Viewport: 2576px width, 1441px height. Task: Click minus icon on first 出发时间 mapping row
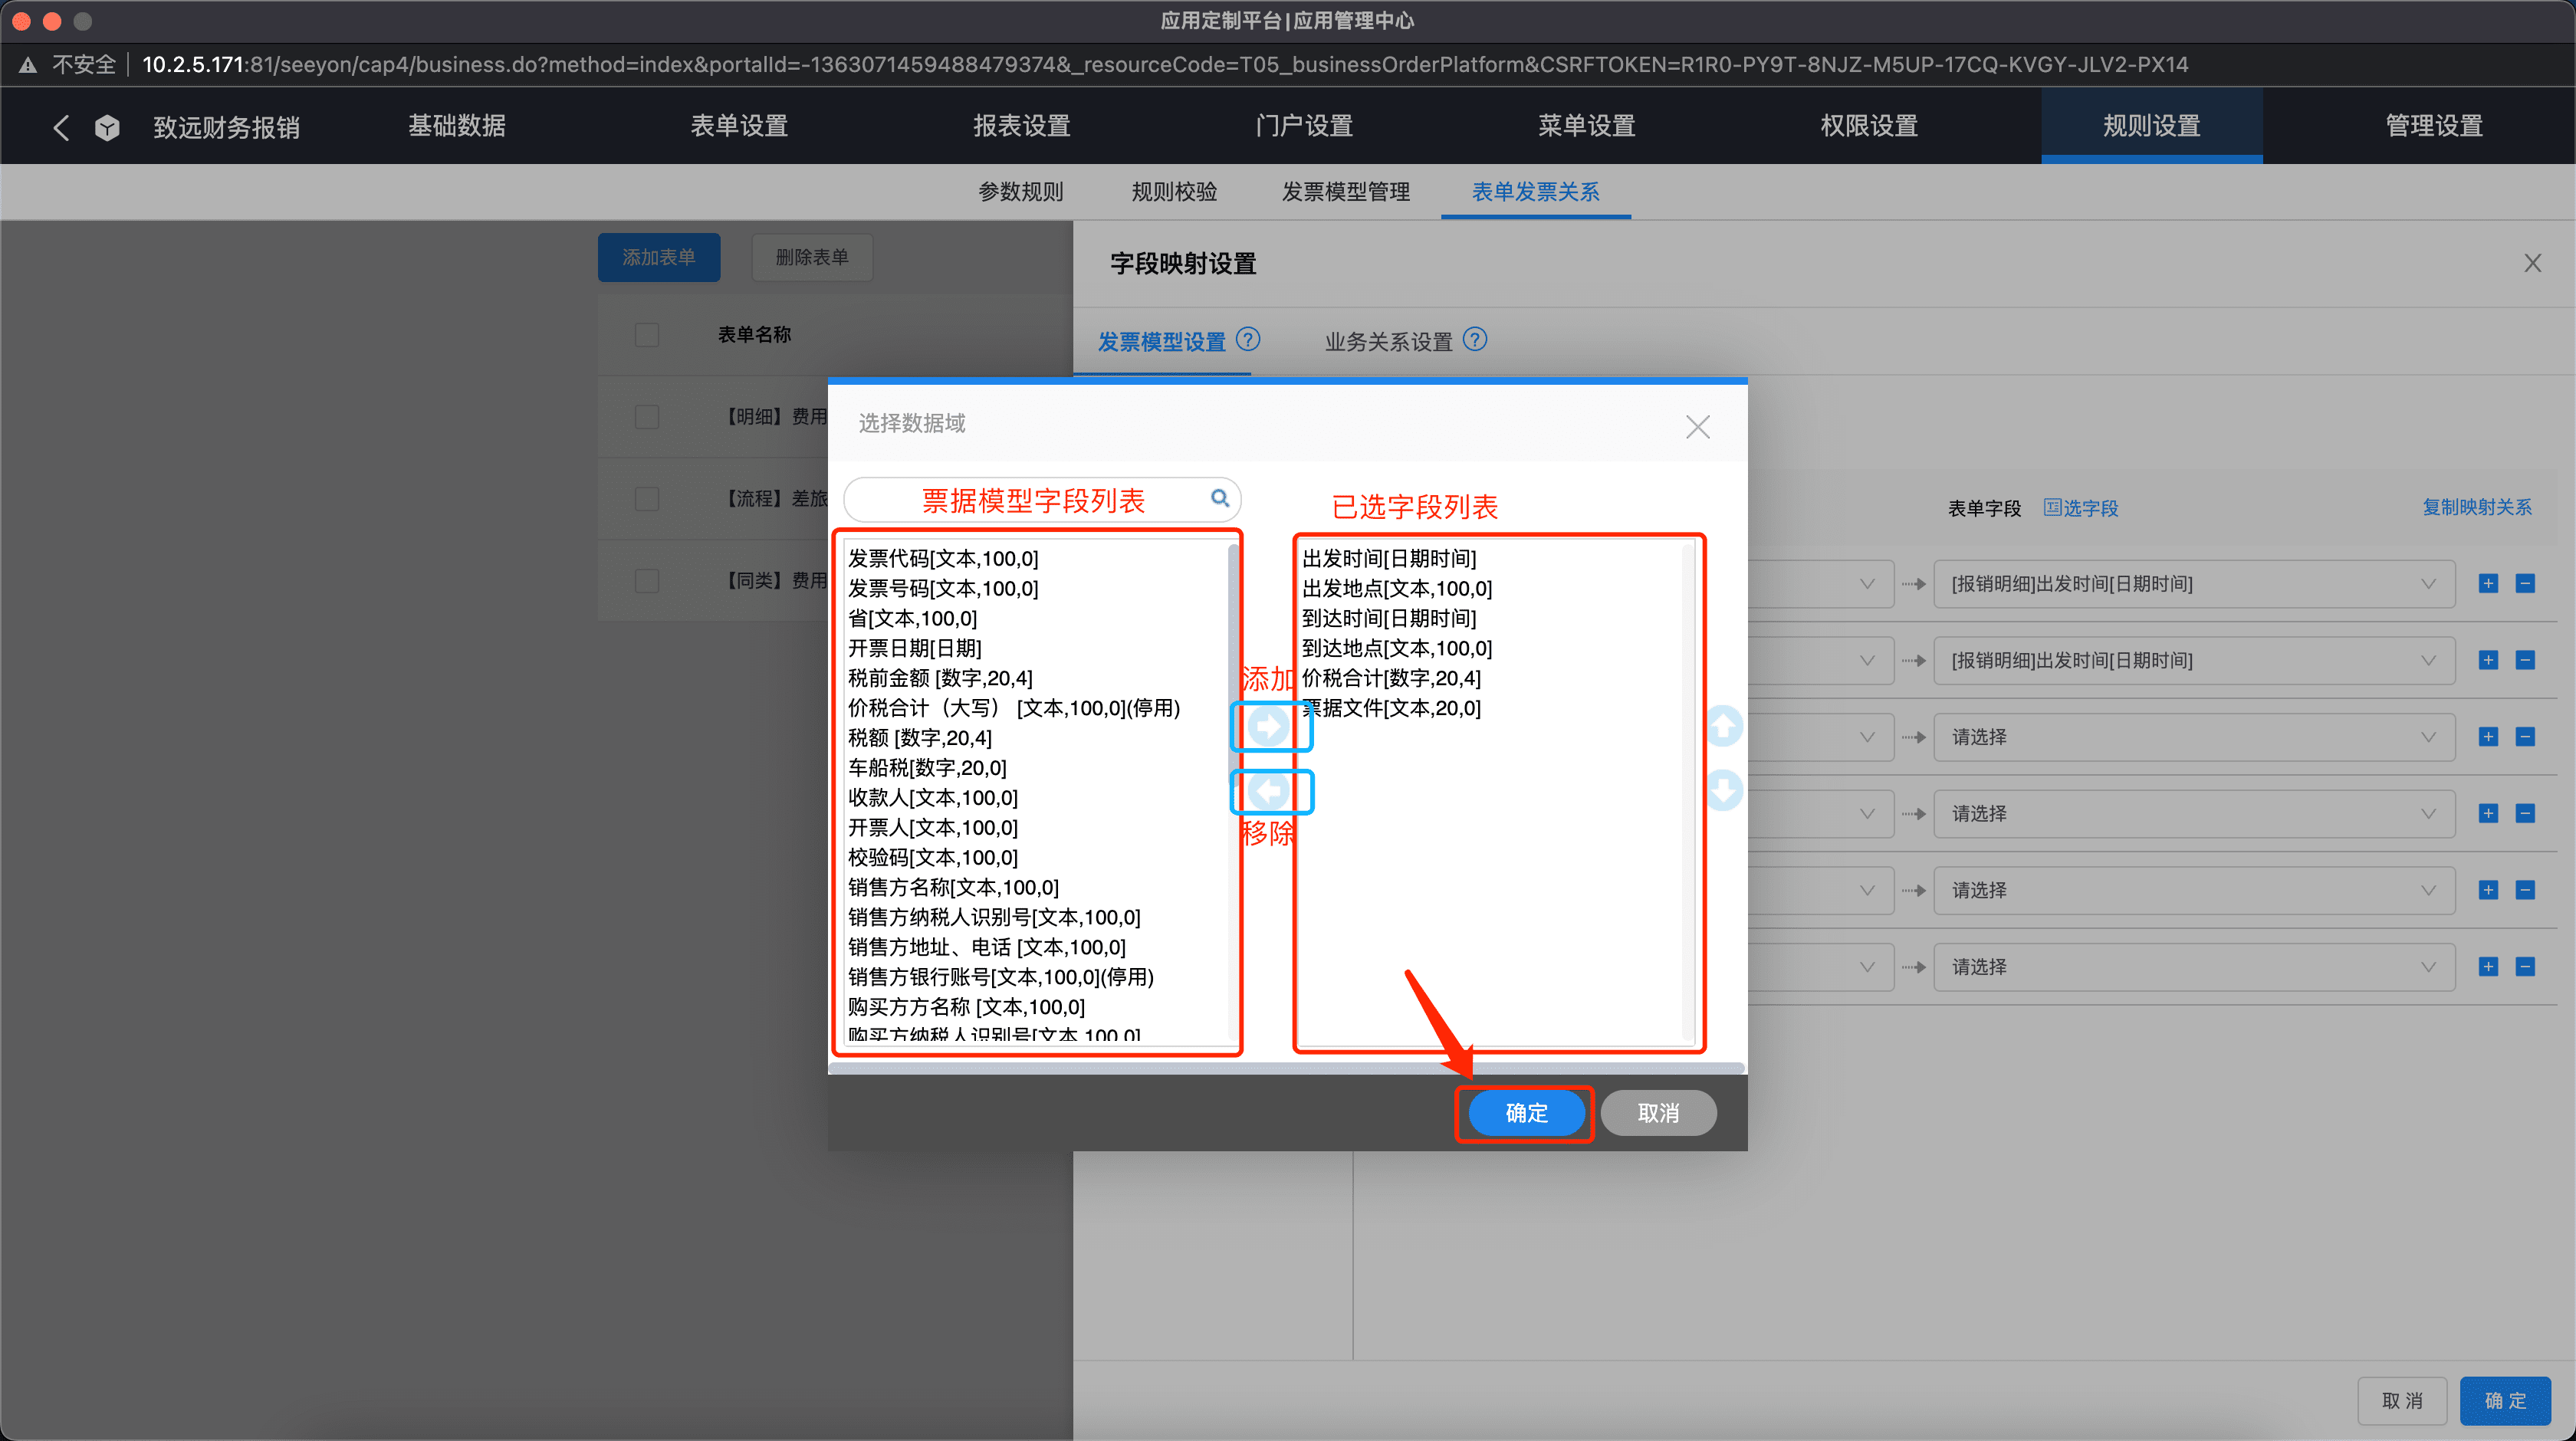[x=2525, y=584]
